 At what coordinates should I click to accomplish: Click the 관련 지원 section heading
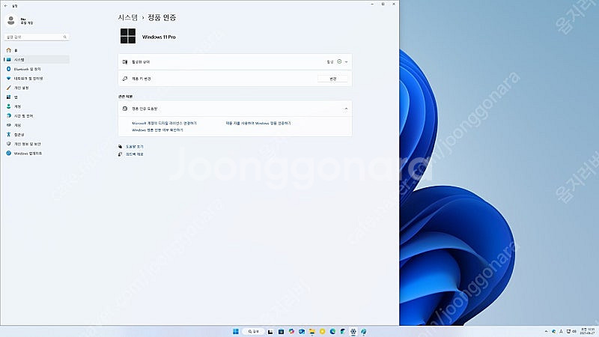[125, 97]
